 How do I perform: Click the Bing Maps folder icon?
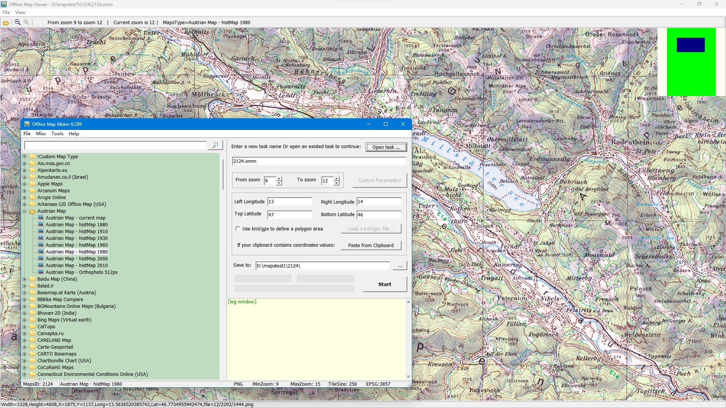33,320
